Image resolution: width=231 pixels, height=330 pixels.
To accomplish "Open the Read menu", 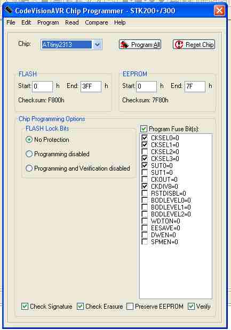I will (x=72, y=22).
